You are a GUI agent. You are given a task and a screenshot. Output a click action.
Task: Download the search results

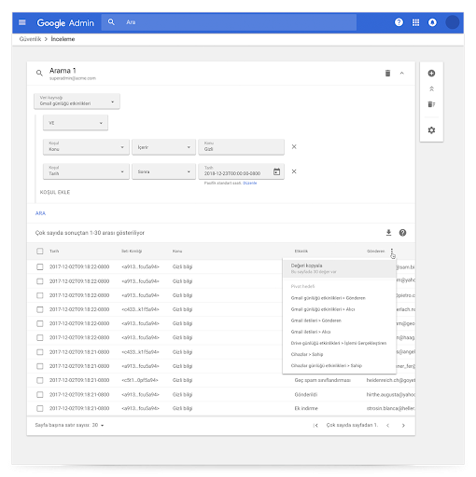coord(388,233)
